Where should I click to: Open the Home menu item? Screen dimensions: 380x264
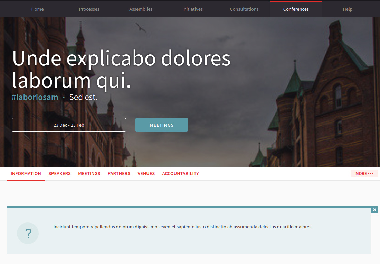[37, 9]
